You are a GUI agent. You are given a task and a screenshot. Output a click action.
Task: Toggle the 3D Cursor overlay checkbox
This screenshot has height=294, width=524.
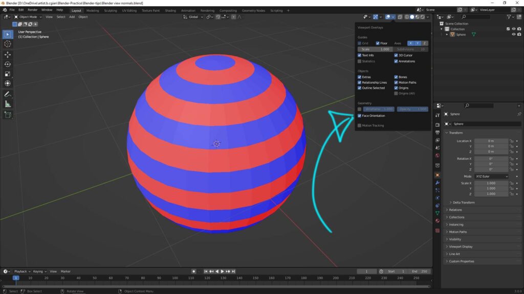(396, 55)
